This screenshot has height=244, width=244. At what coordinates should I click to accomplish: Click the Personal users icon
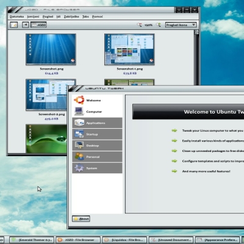79,157
